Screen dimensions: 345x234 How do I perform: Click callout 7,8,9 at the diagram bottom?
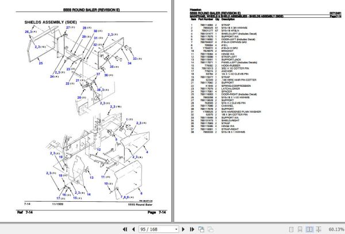127,197
